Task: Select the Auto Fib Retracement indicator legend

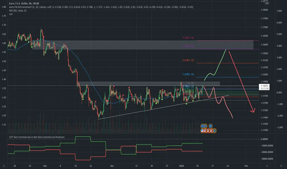Action: point(101,7)
